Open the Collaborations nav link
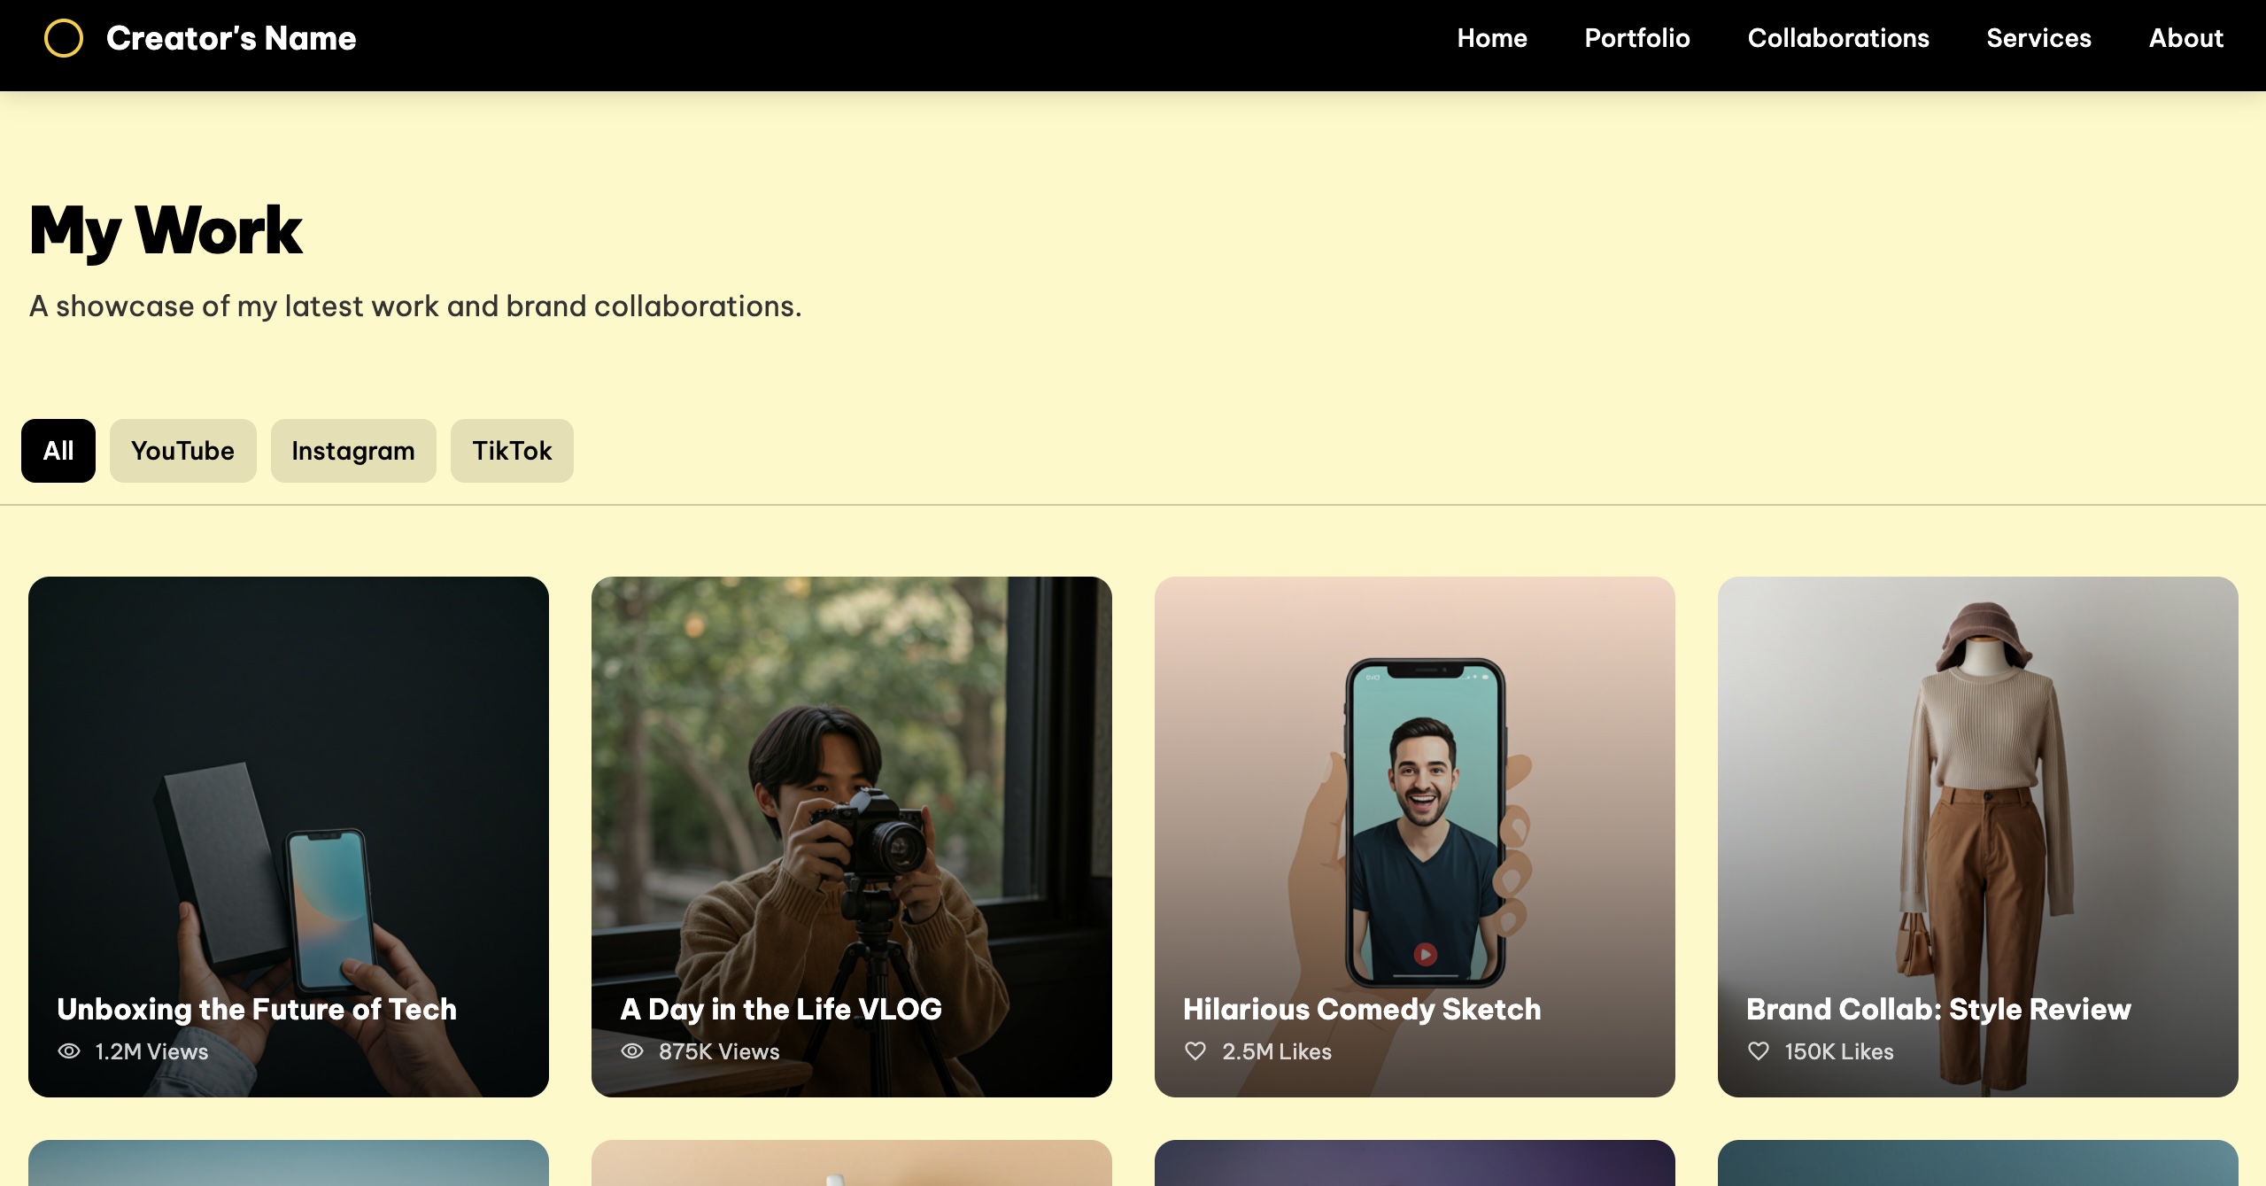Image resolution: width=2266 pixels, height=1186 pixels. (1838, 38)
